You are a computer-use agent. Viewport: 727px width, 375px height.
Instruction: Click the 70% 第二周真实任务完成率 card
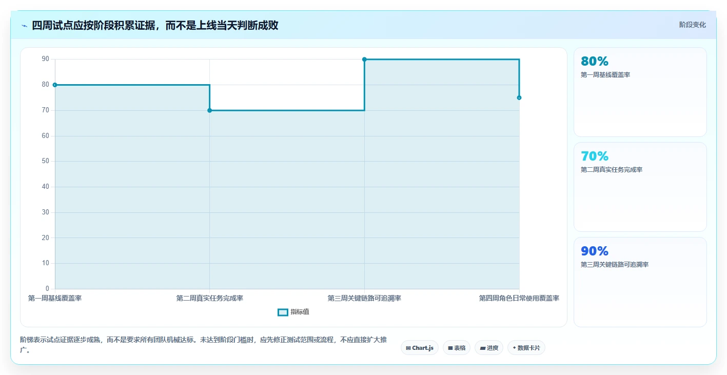coord(640,187)
